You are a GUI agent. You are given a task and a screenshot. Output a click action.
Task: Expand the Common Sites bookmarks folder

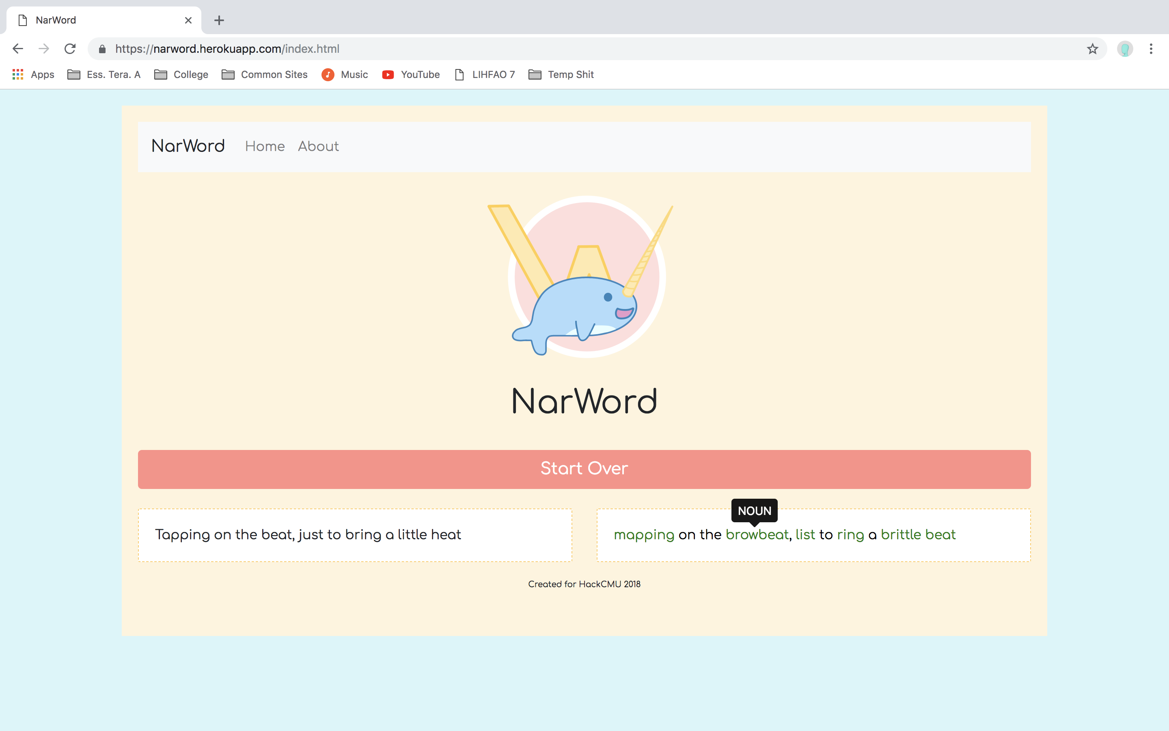click(265, 74)
